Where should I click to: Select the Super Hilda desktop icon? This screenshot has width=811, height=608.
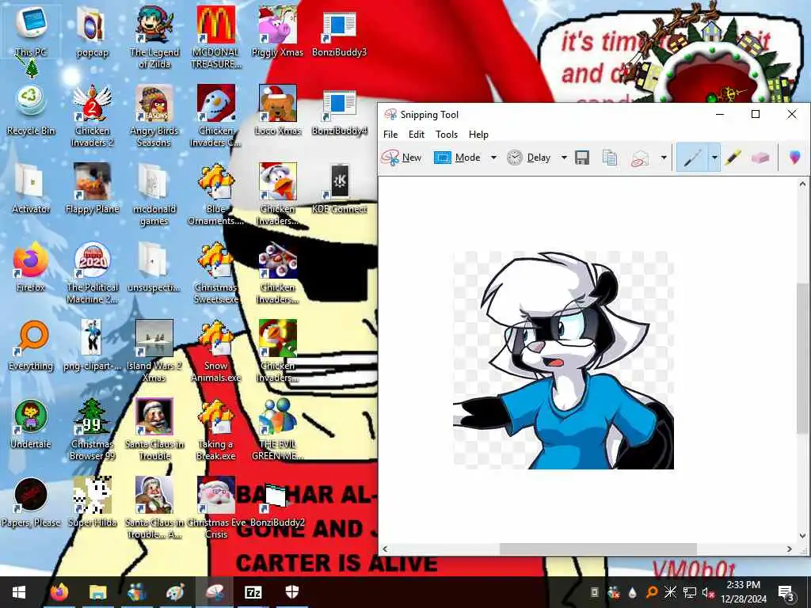click(92, 503)
